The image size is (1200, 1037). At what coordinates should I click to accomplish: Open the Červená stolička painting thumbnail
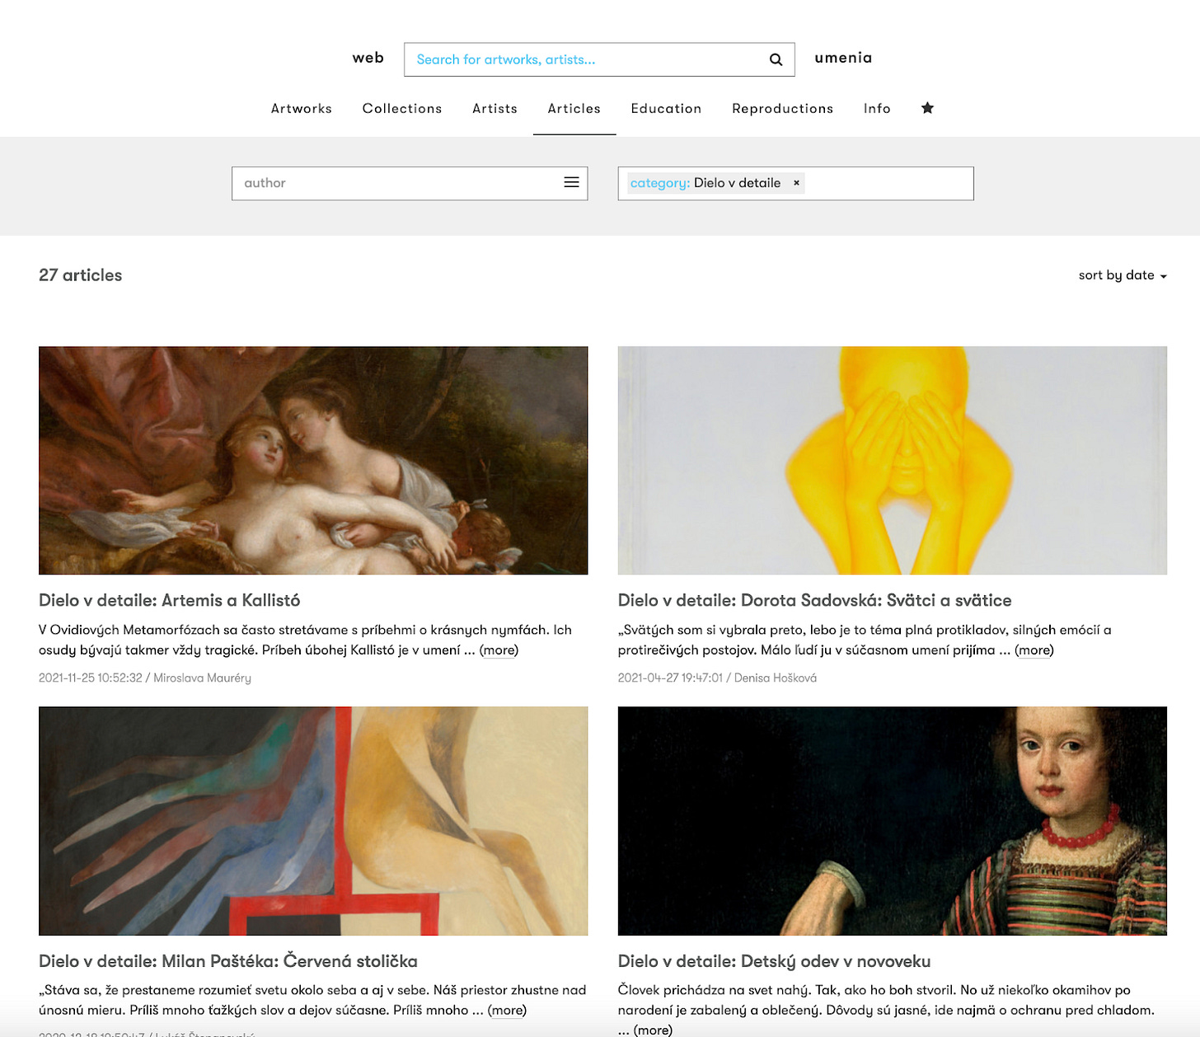tap(313, 821)
